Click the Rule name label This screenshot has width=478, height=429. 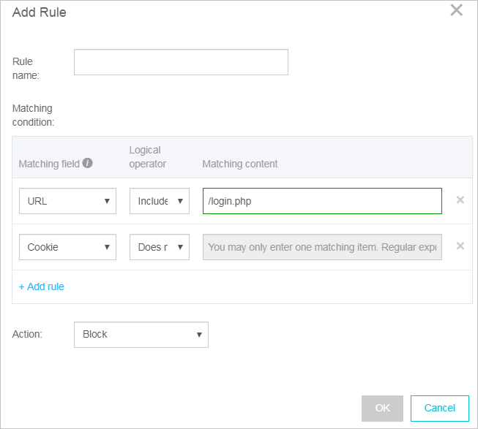click(26, 68)
